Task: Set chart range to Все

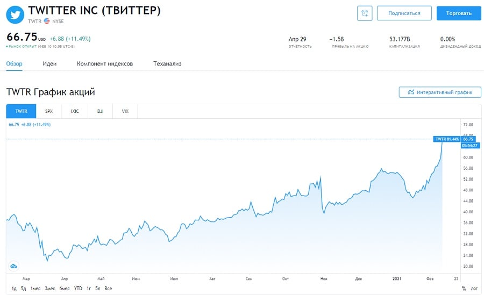Action: click(108, 289)
